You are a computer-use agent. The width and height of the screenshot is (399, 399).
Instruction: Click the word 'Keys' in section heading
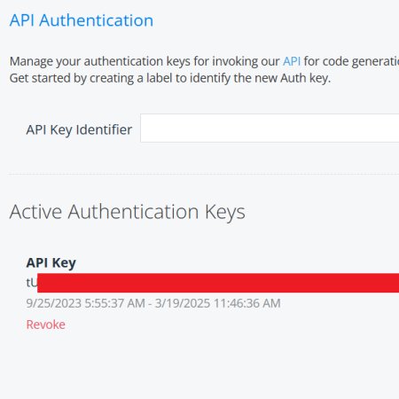click(225, 212)
